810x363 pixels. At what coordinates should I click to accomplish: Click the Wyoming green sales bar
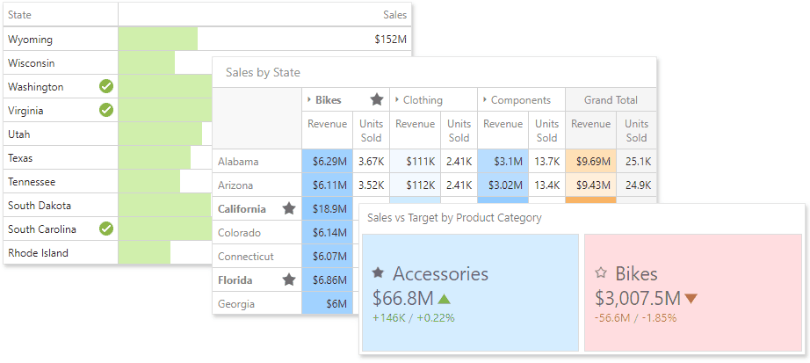pos(157,40)
